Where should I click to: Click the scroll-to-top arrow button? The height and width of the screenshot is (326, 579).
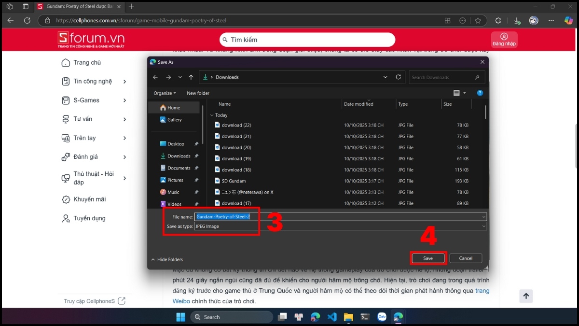[x=526, y=296]
